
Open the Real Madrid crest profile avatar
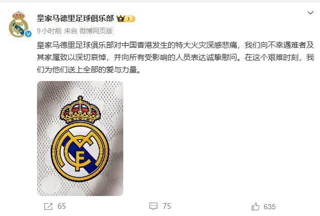tap(19, 24)
